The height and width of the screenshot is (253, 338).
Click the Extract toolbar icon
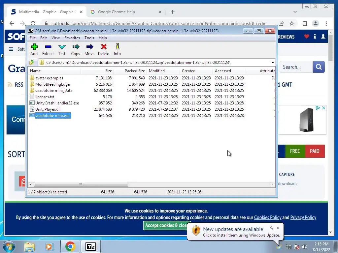click(x=48, y=49)
